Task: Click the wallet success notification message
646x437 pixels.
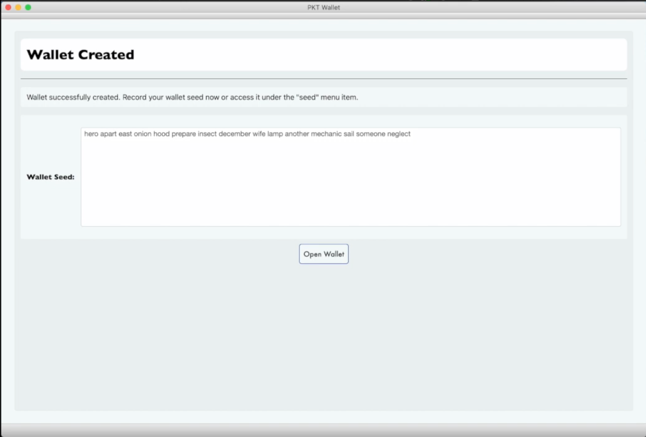Action: (192, 97)
